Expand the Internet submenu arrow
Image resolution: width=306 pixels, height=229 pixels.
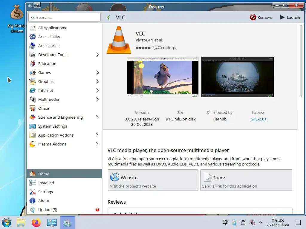tap(97, 90)
